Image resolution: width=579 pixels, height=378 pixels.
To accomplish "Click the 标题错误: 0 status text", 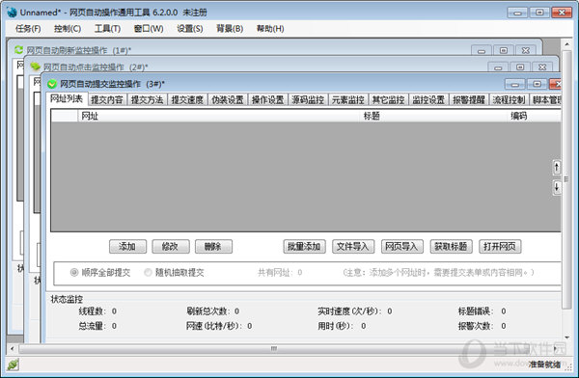I will [x=482, y=311].
